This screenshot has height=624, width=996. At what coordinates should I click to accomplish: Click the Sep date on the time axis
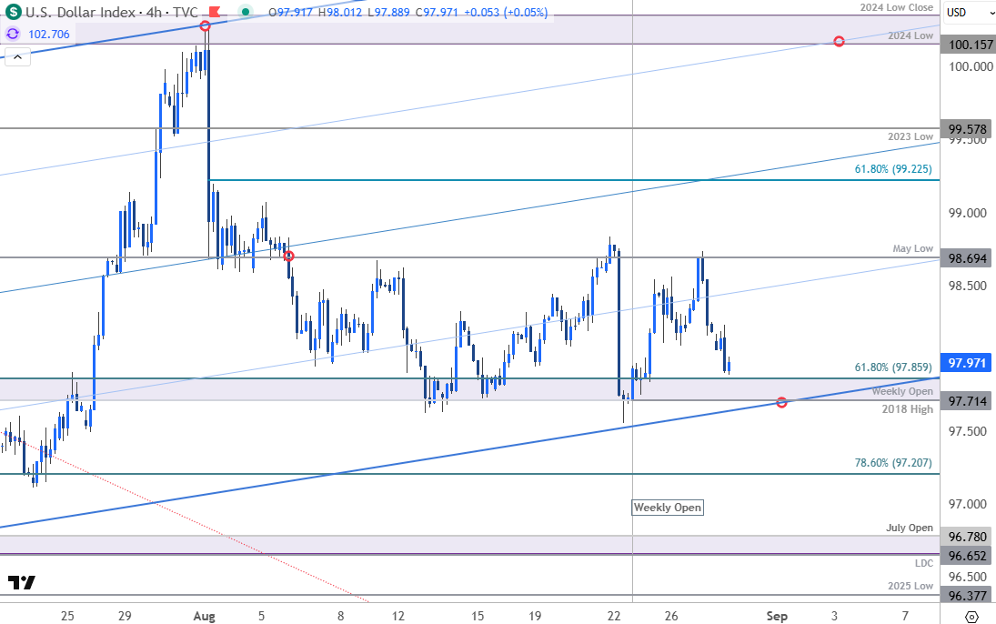(x=777, y=616)
